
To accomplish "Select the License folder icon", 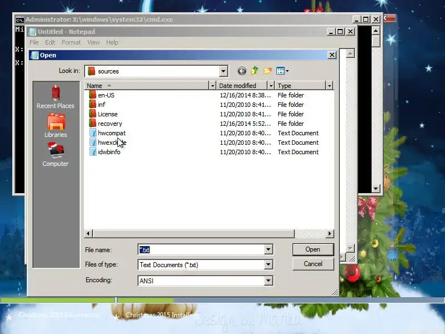I will [x=92, y=114].
